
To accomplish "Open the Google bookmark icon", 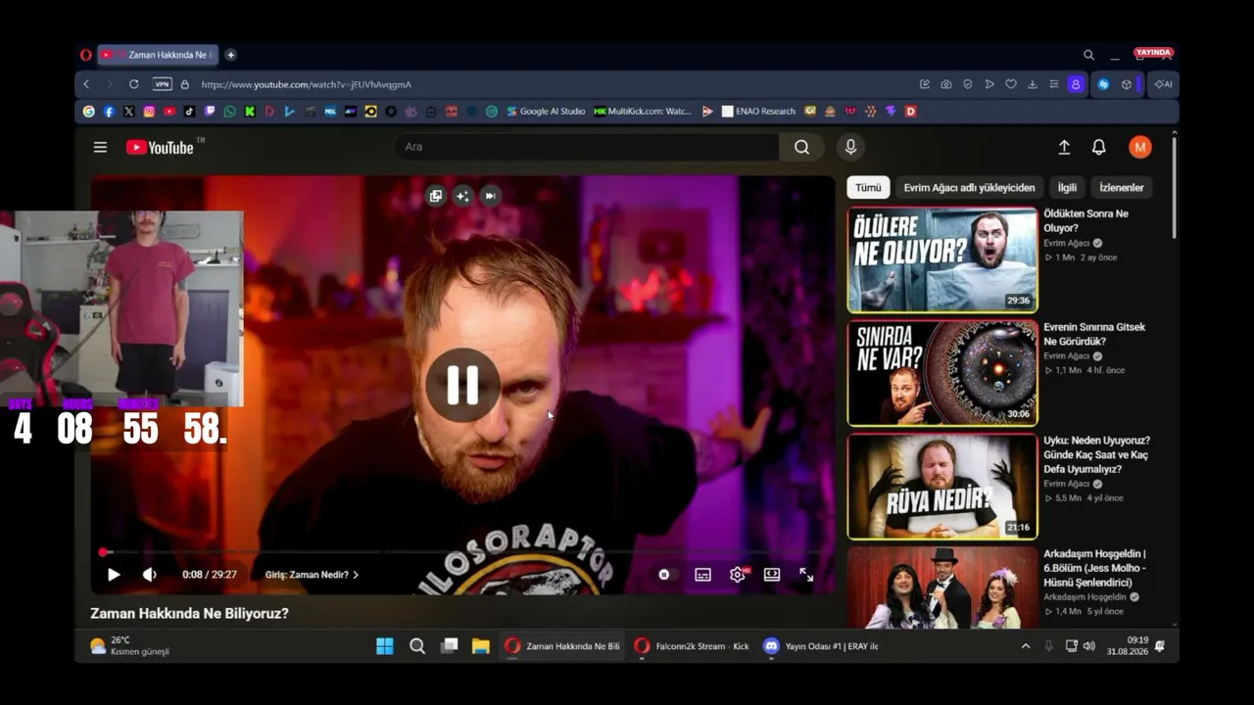I will (x=89, y=112).
